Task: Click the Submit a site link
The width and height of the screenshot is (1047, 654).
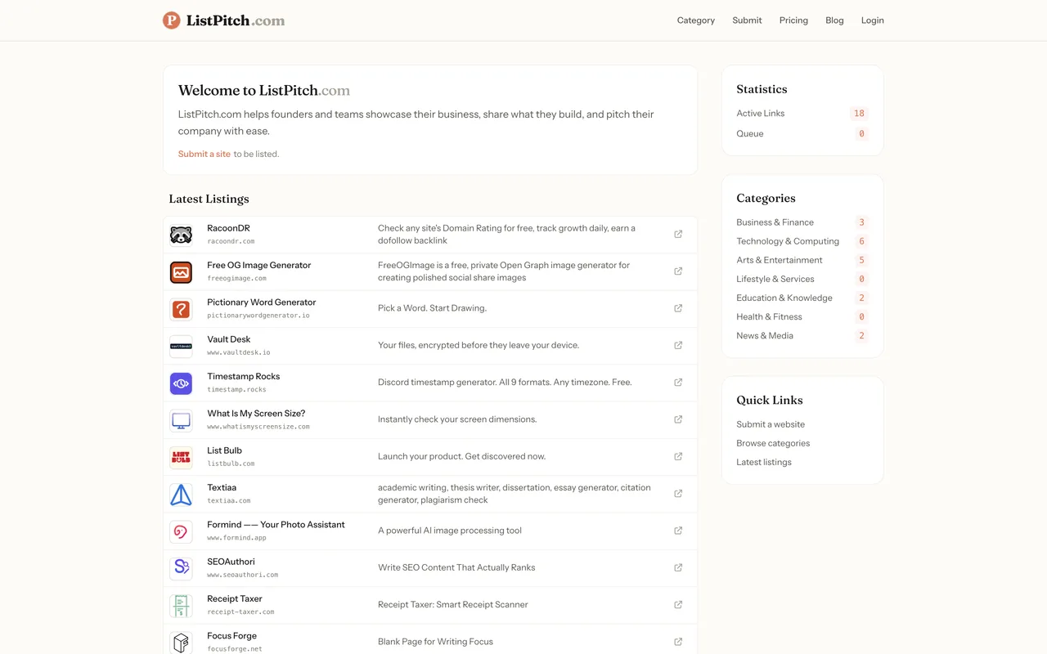Action: pos(204,154)
